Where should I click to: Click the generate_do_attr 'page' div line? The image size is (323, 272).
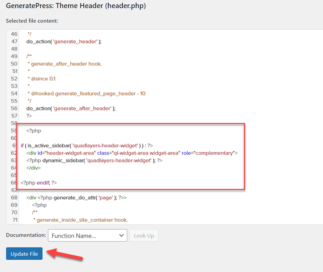[77, 198]
